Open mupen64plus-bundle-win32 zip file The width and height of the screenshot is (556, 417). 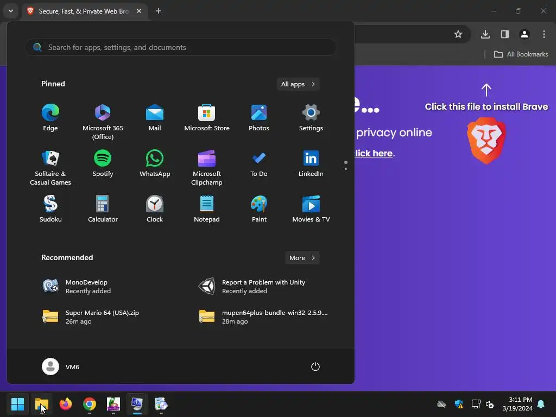pos(264,317)
